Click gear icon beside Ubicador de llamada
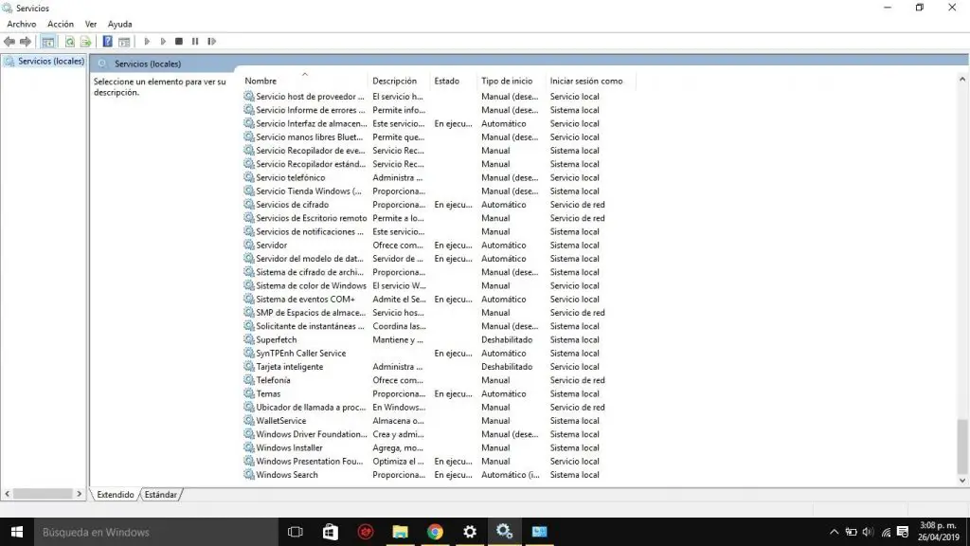Image resolution: width=970 pixels, height=546 pixels. (249, 408)
